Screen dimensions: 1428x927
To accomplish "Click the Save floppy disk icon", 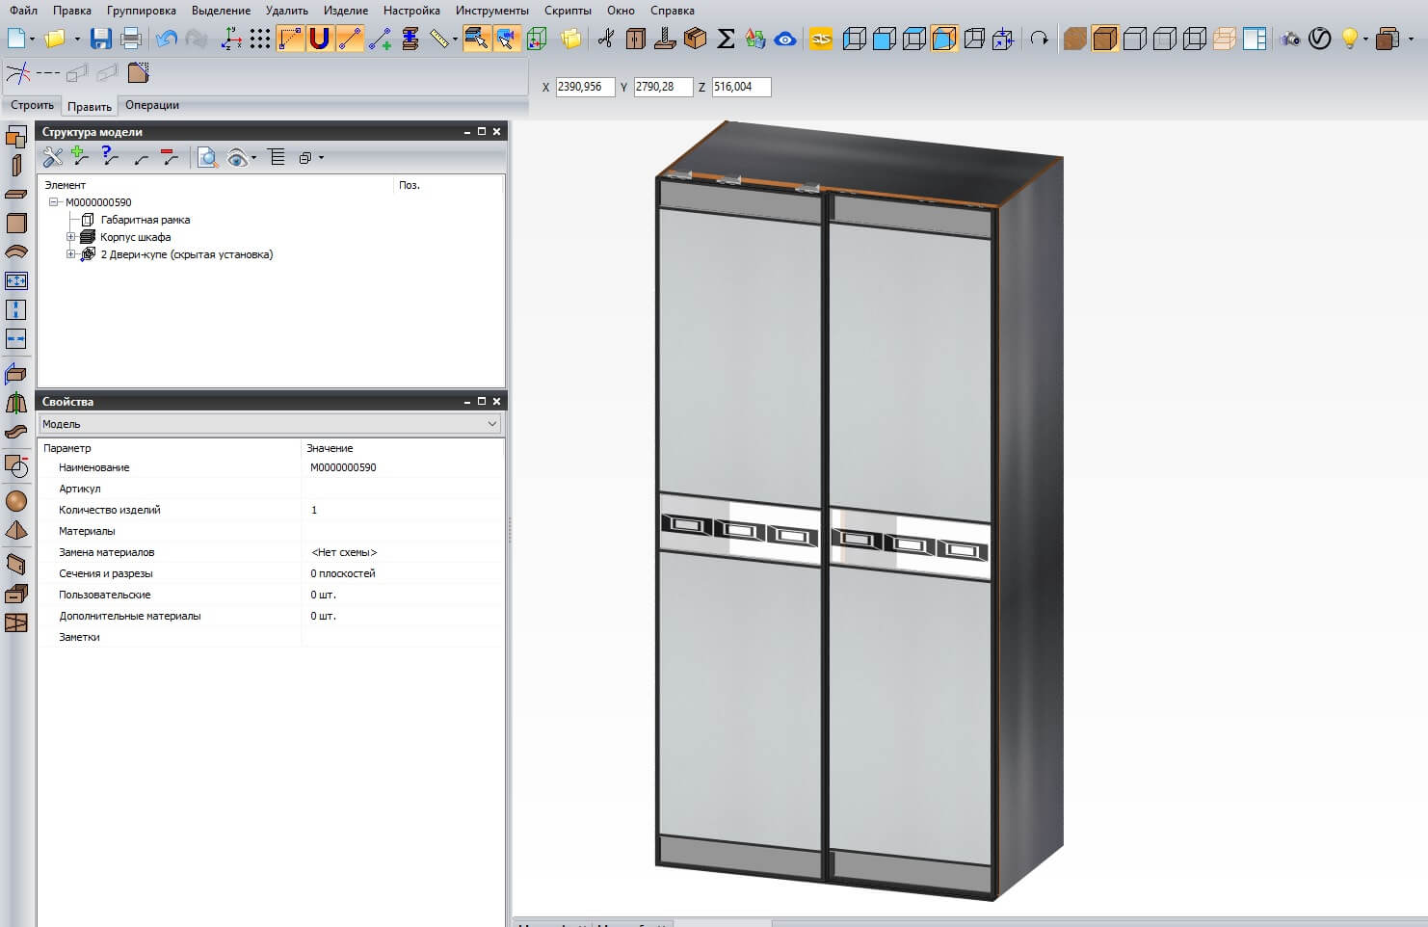I will point(100,39).
